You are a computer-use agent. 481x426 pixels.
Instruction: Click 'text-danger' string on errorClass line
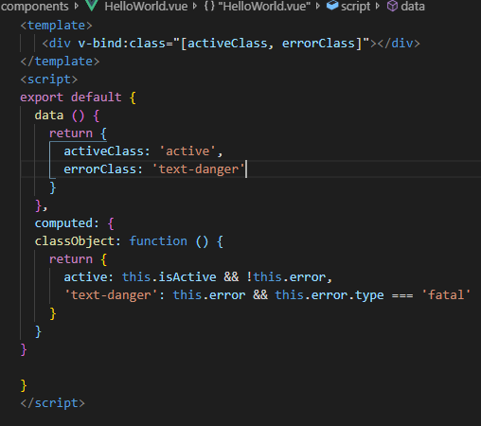199,169
